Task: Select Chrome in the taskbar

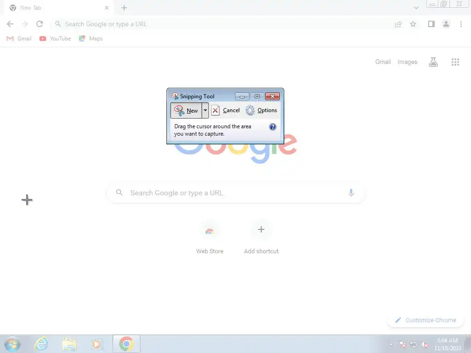Action: tap(126, 344)
